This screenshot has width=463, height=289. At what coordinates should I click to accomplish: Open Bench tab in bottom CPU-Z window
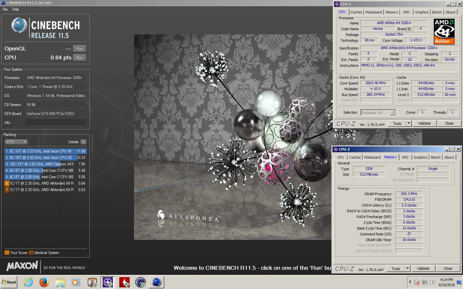click(435, 157)
